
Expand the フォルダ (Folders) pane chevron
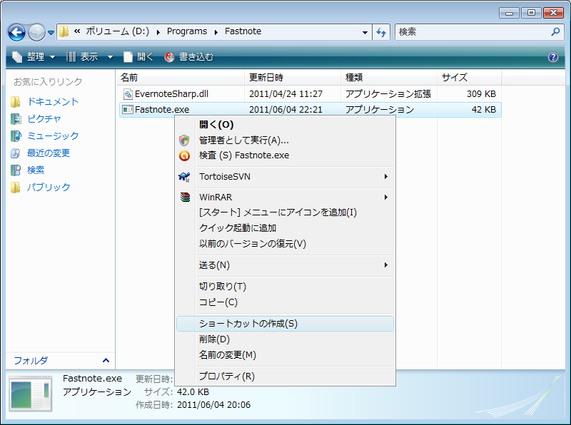click(106, 360)
